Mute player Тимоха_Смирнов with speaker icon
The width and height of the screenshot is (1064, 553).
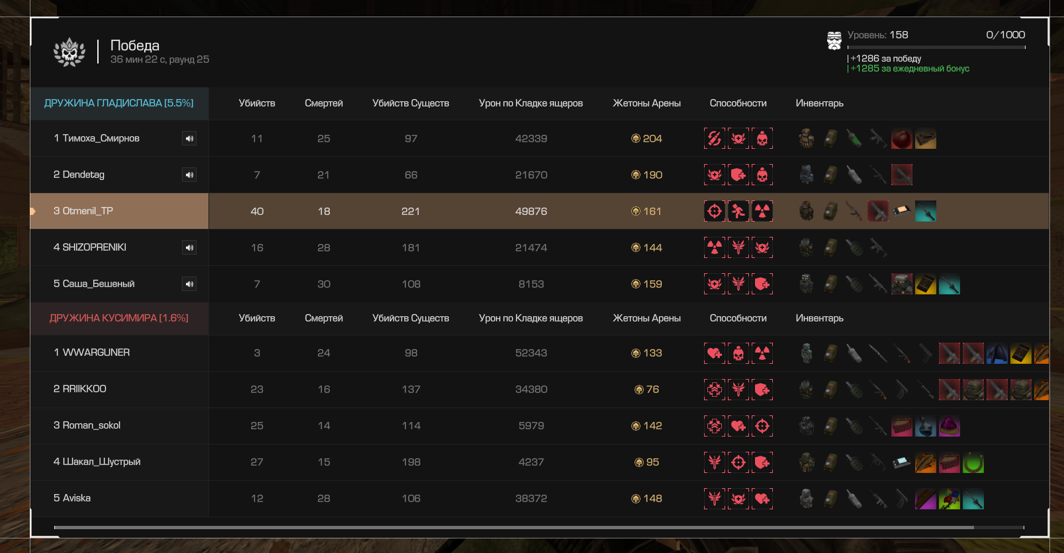[189, 138]
